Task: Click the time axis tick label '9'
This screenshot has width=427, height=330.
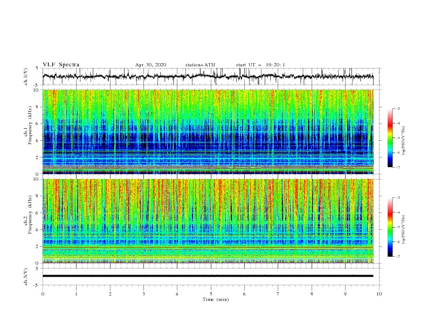Action: click(345, 294)
